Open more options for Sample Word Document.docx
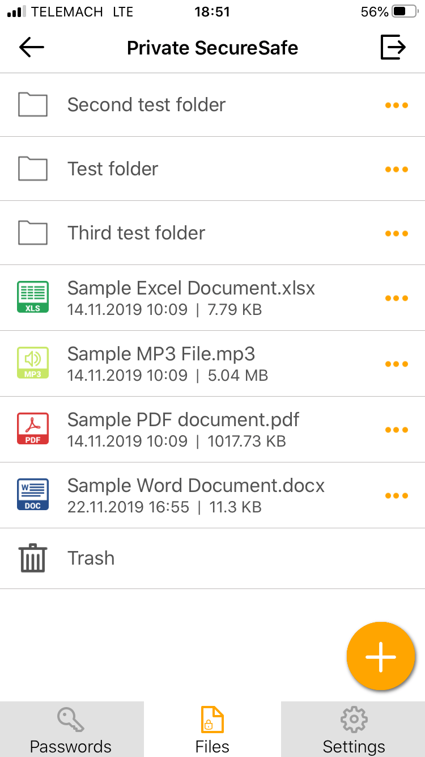 [396, 495]
